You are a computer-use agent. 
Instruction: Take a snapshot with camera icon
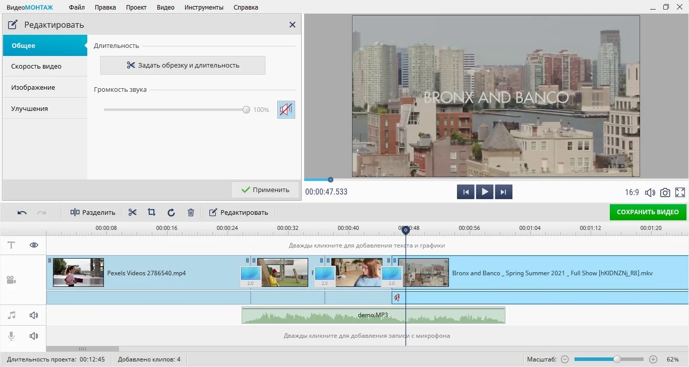click(665, 193)
